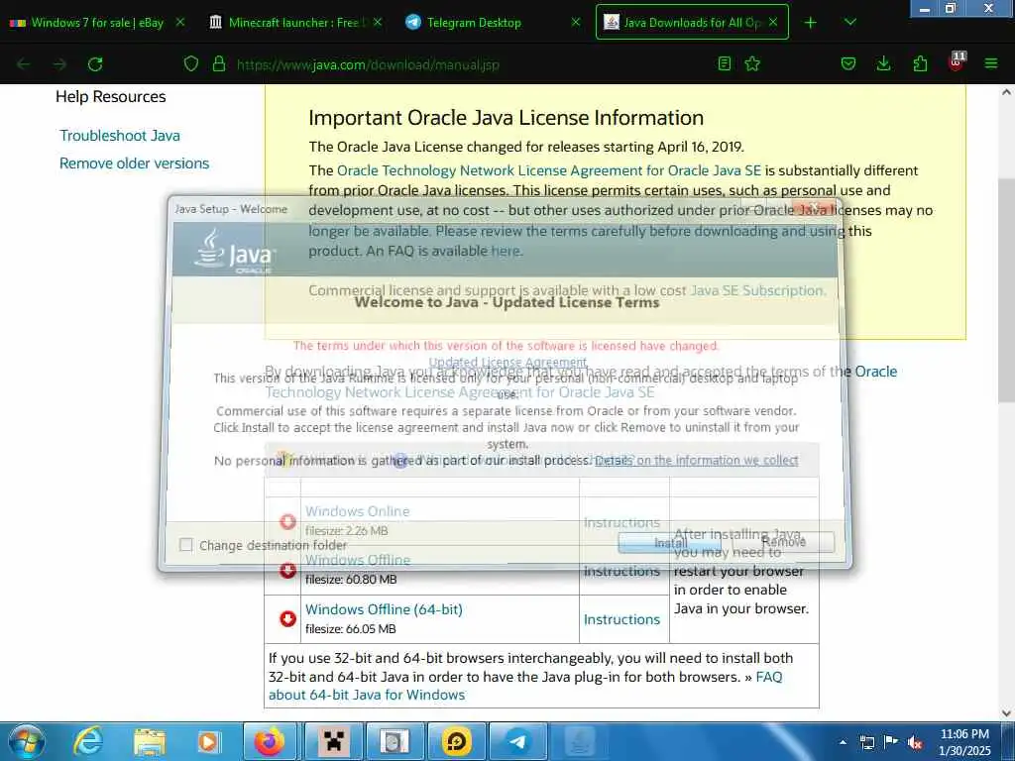Open a new tab with the plus icon
This screenshot has height=761, width=1015.
tap(811, 23)
